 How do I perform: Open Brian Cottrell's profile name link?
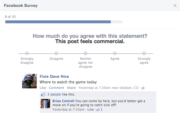pos(63,101)
